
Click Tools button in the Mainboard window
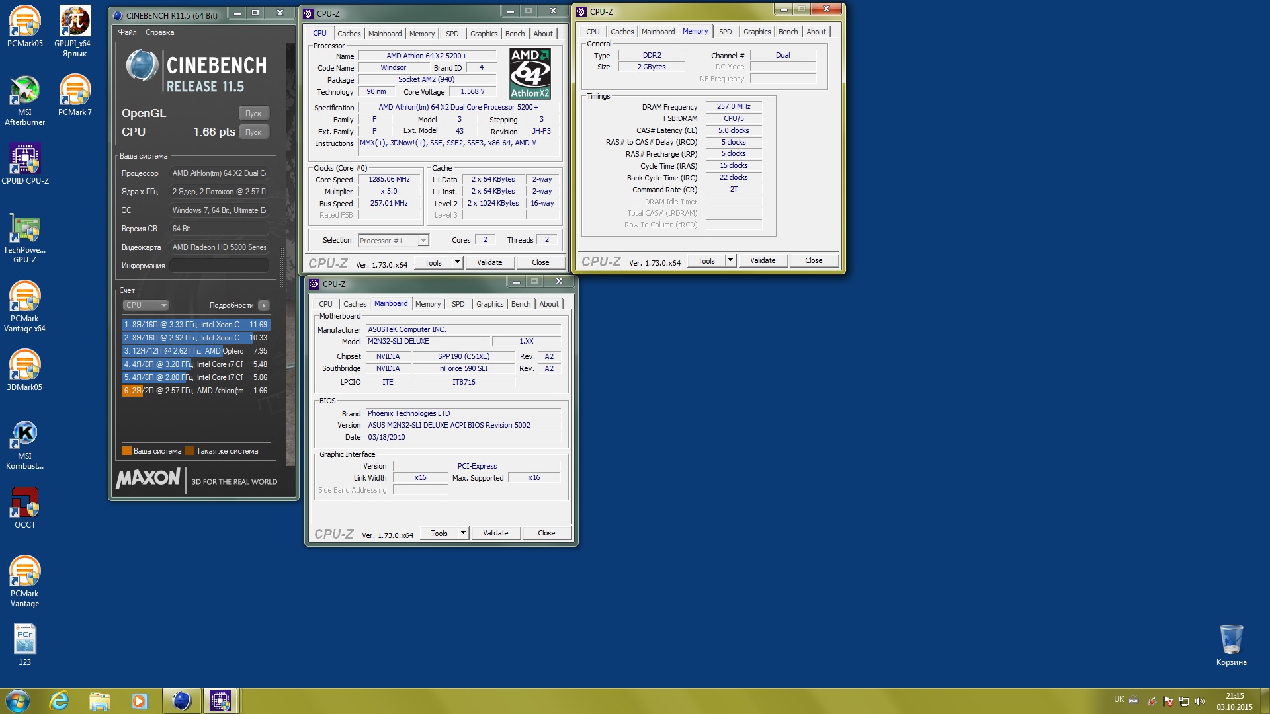(439, 533)
